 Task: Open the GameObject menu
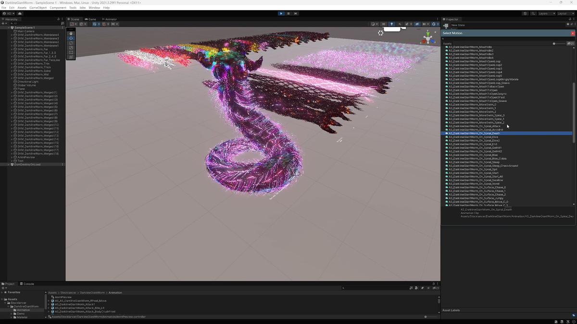coord(38,8)
